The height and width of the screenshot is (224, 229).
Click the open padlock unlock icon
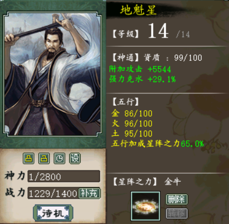point(44,158)
